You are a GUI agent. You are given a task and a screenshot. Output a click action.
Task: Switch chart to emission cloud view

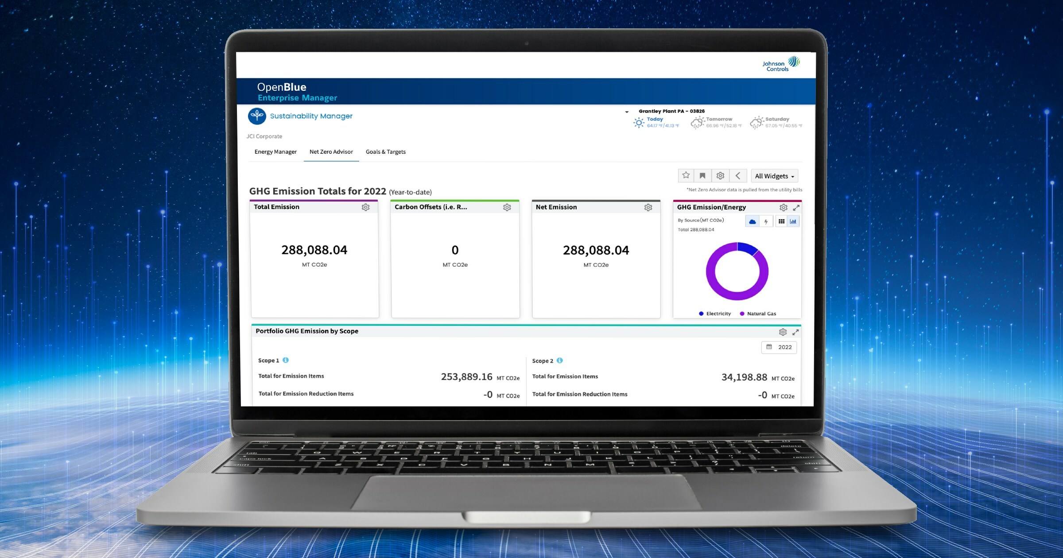click(752, 221)
